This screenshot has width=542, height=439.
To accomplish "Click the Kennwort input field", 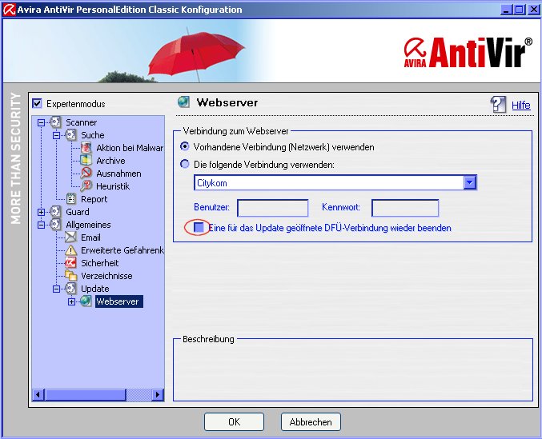I will click(405, 208).
